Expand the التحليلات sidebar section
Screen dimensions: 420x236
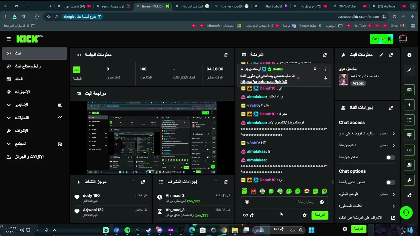coord(34,118)
